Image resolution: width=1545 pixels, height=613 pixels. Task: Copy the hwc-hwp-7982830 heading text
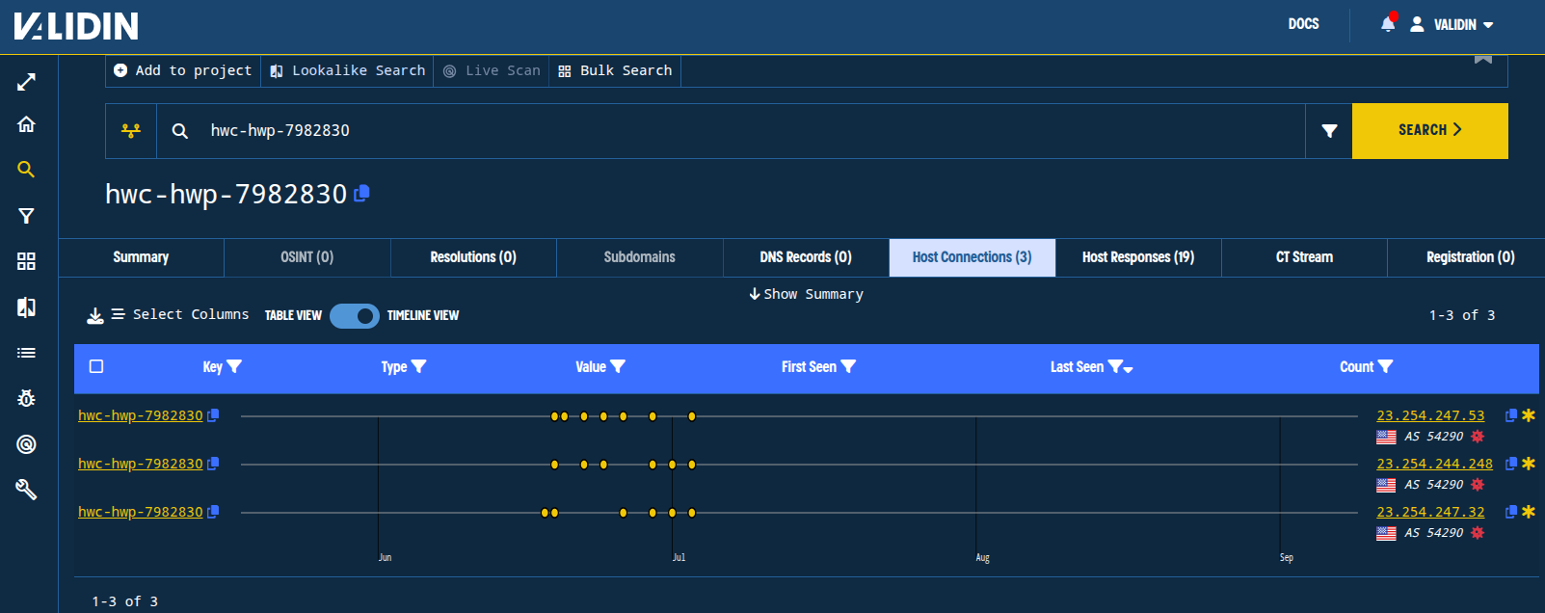tap(361, 194)
